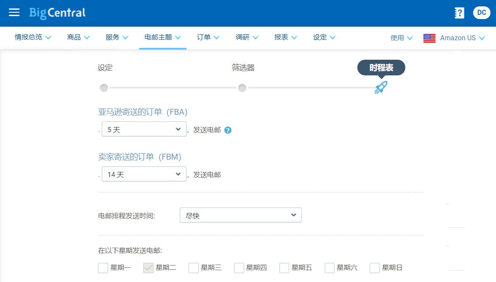496x282 pixels.
Task: Click the rocket icon for 时程表 step
Action: (x=381, y=88)
